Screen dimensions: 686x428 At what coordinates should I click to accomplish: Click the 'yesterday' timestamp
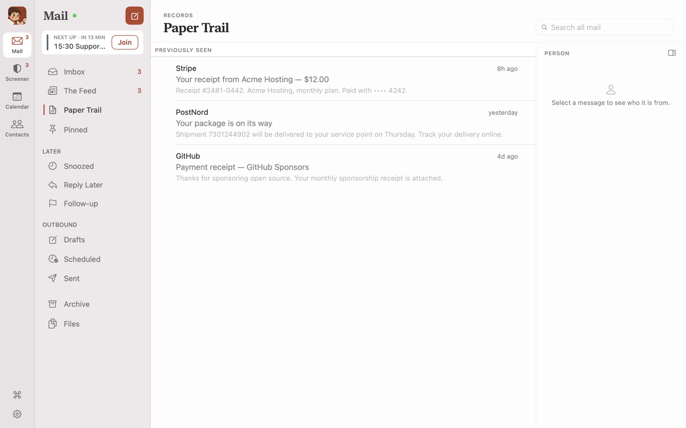[503, 112]
